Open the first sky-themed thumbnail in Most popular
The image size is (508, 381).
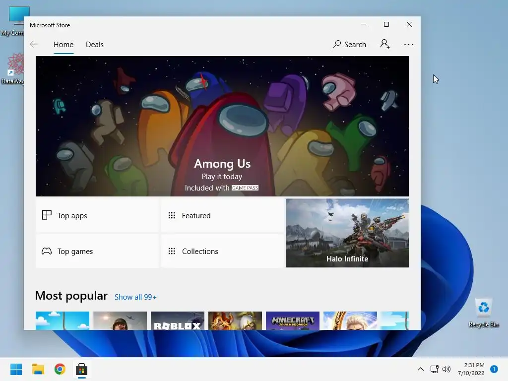tap(62, 321)
